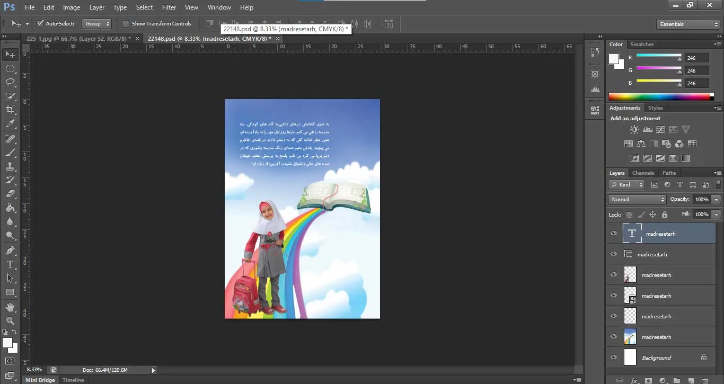The width and height of the screenshot is (724, 384).
Task: Click the Brightness/Contrast adjustment icon
Action: click(634, 129)
